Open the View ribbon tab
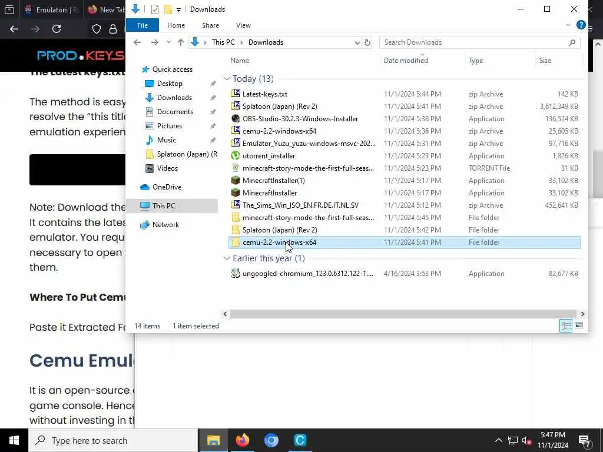Image resolution: width=603 pixels, height=452 pixels. pyautogui.click(x=243, y=25)
